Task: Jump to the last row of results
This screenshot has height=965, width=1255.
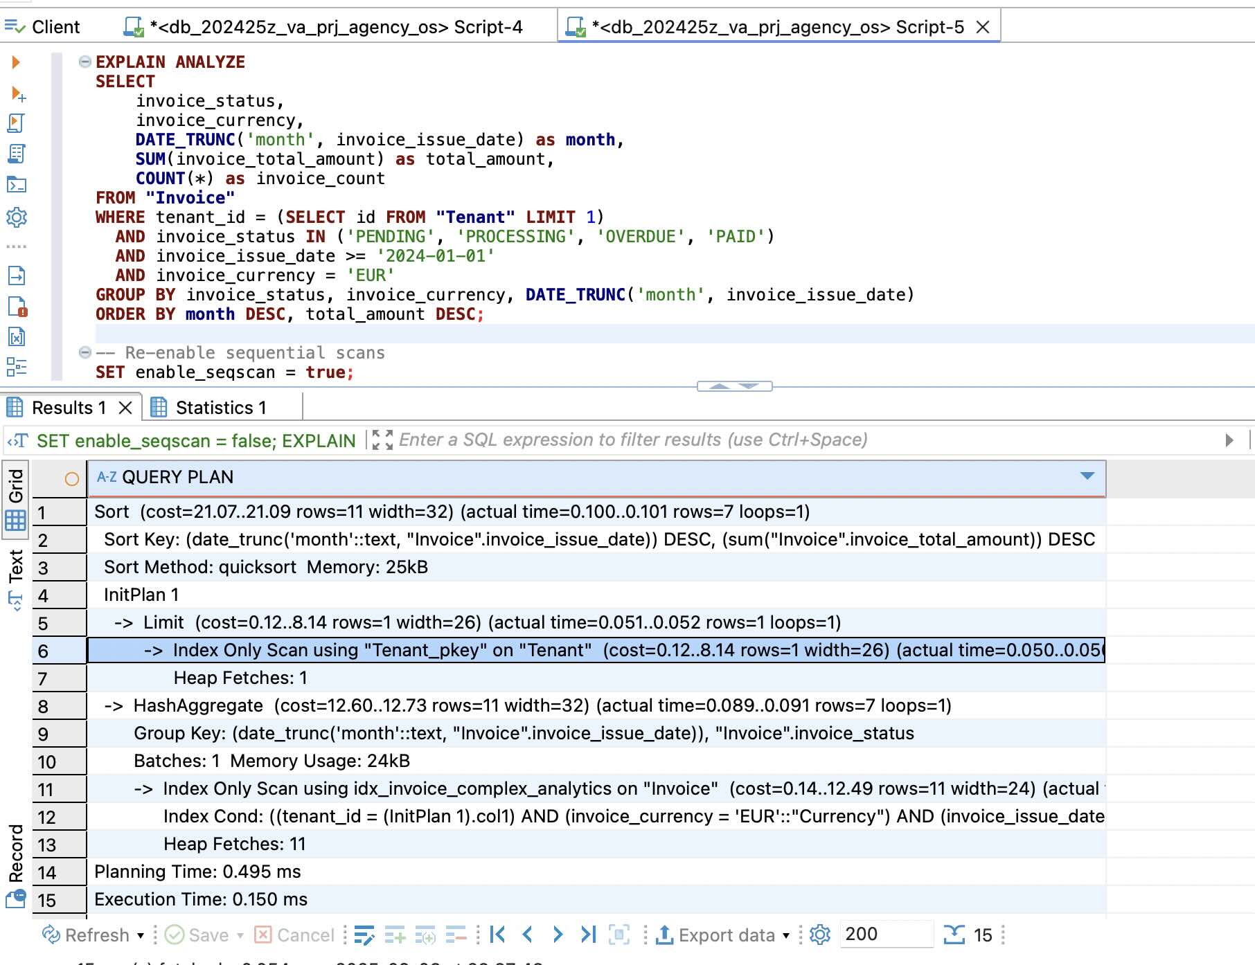Action: tap(588, 935)
